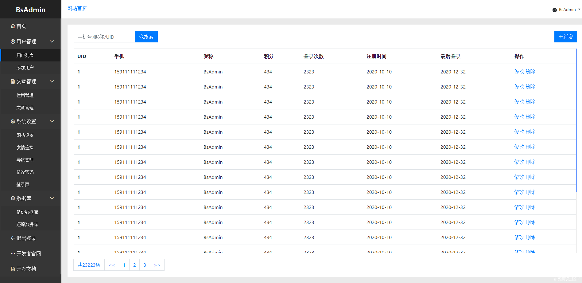Click the 注册时间 column header
This screenshot has width=582, height=283.
click(x=376, y=56)
